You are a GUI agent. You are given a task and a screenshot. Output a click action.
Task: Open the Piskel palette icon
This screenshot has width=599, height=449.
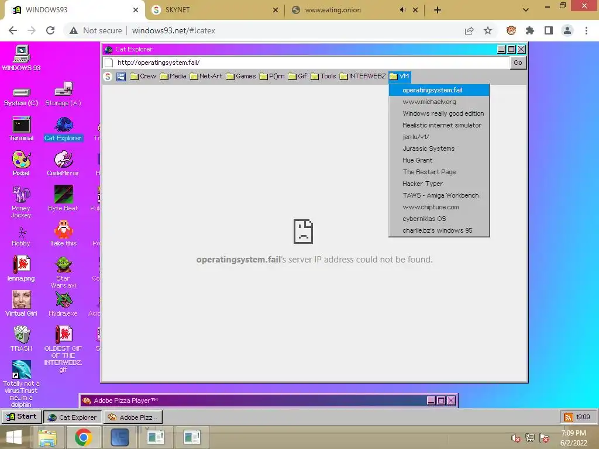point(21,163)
